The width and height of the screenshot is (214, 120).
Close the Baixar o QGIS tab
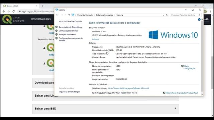(36, 6)
